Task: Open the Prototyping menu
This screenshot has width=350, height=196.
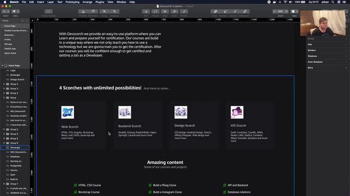Action: 72,2
